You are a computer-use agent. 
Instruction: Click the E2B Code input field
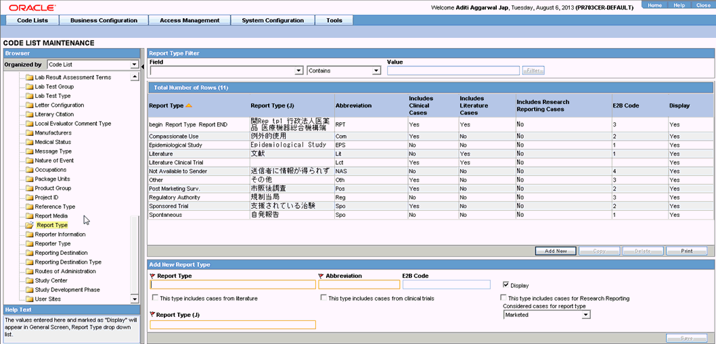[x=446, y=285]
